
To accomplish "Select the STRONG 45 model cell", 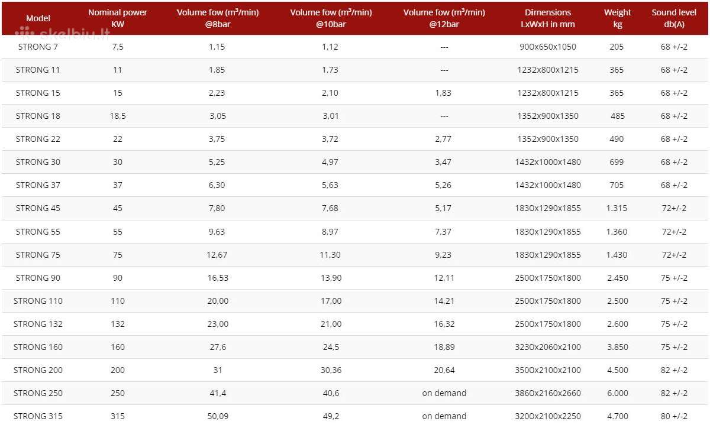I will click(x=38, y=208).
